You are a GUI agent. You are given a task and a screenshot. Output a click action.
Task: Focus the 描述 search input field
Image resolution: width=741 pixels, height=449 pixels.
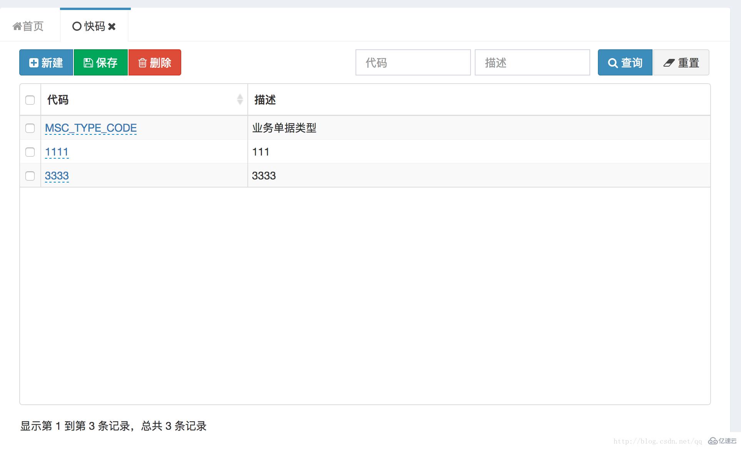click(532, 62)
